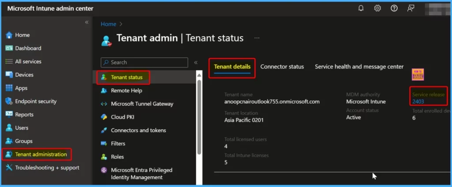Open Endpoint security in left navigation
This screenshot has height=187, width=452.
click(x=36, y=101)
